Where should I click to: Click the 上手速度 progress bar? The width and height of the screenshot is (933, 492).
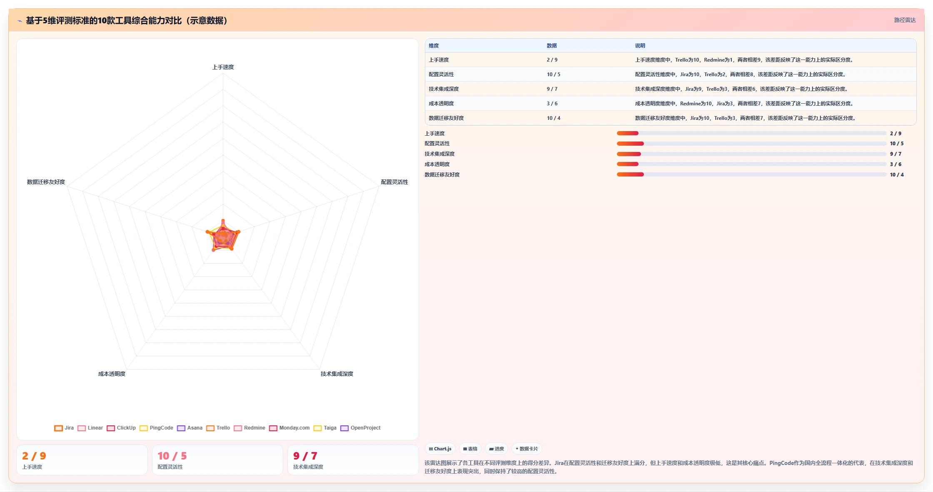pos(751,133)
